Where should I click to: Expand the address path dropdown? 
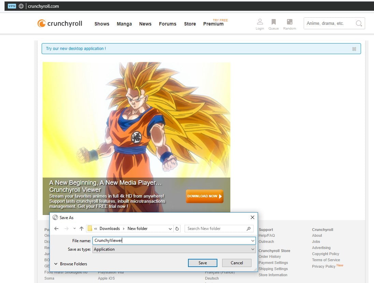tap(170, 229)
